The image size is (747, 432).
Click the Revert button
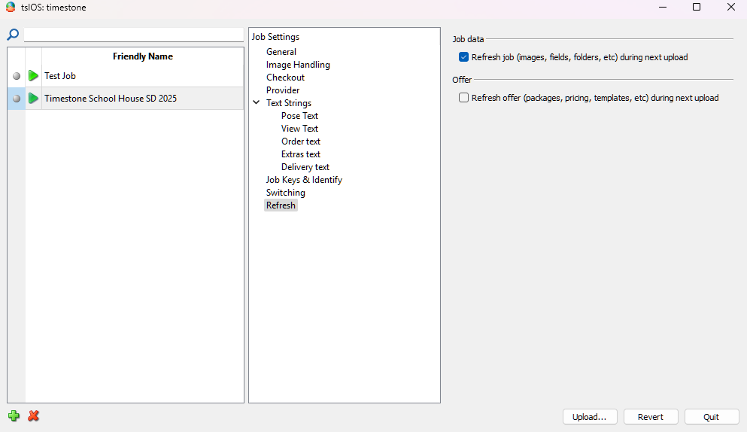pos(650,417)
